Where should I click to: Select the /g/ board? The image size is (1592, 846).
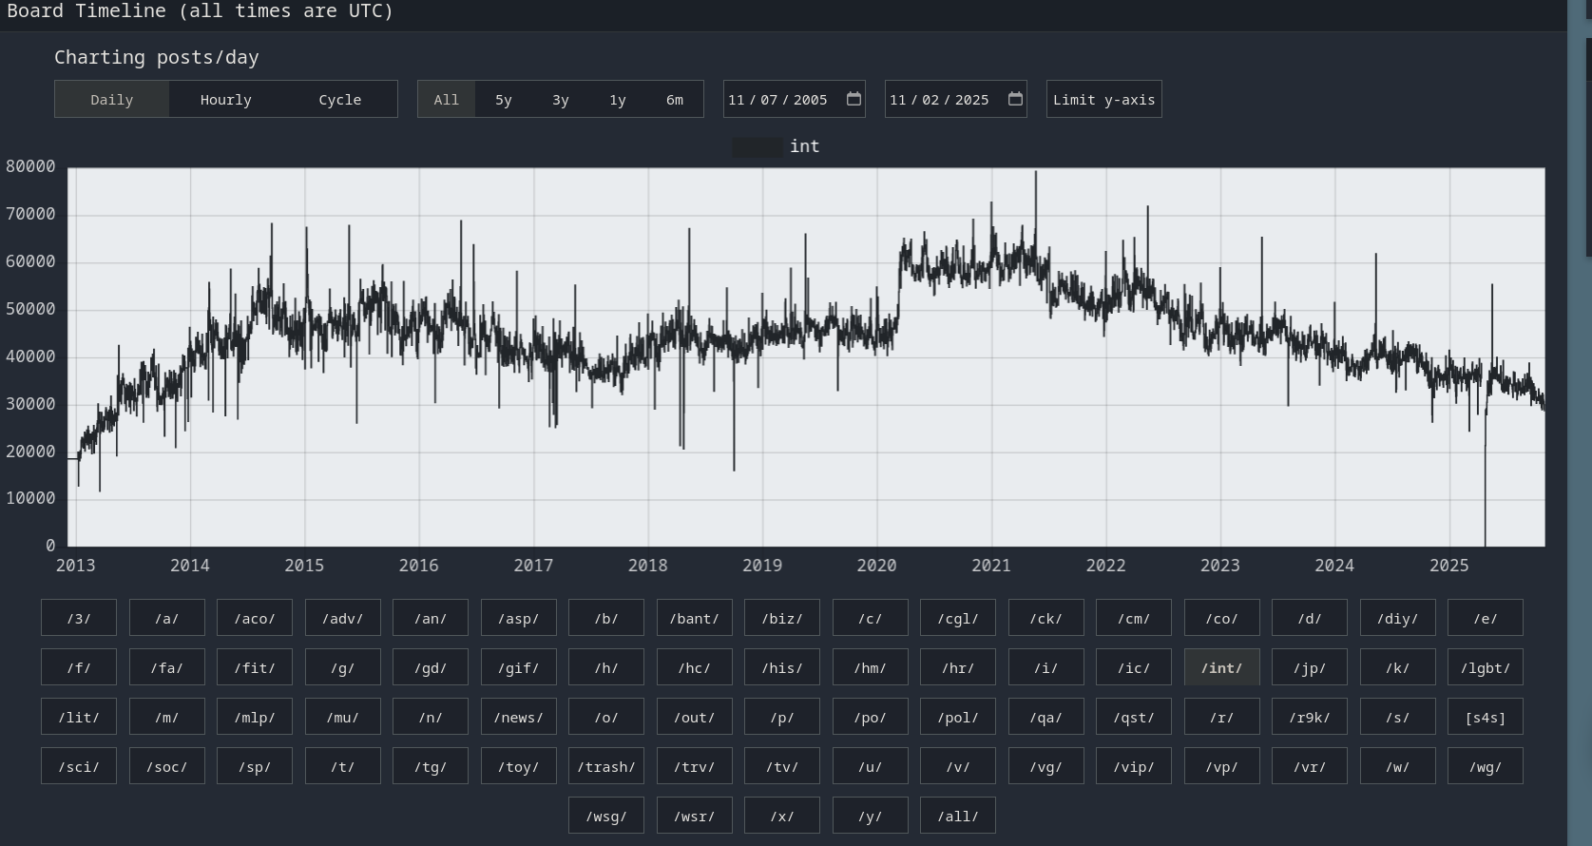click(x=343, y=667)
